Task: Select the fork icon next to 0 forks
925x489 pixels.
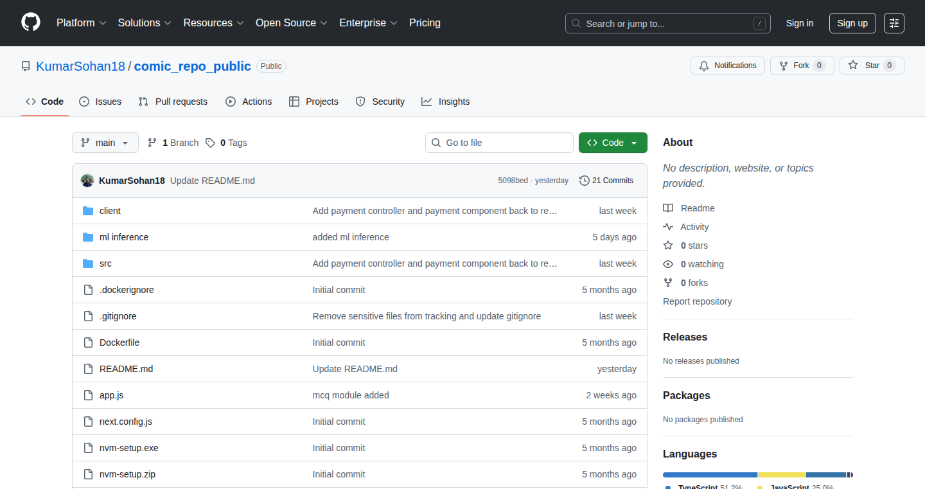Action: pyautogui.click(x=668, y=283)
